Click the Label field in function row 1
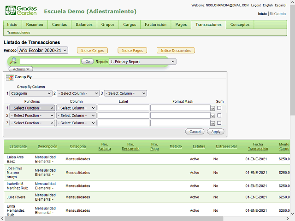The width and height of the screenshot is (295, 221). pyautogui.click(x=124, y=108)
